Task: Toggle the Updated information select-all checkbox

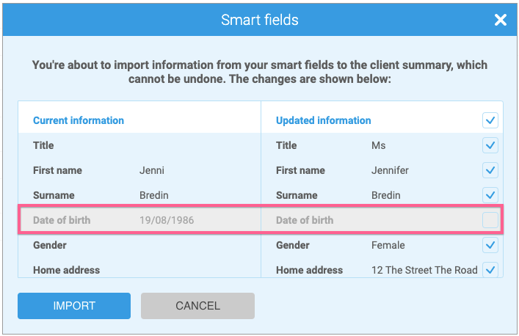Action: (x=490, y=120)
